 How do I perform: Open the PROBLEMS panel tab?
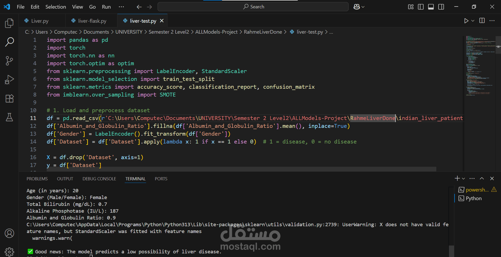[x=37, y=179]
